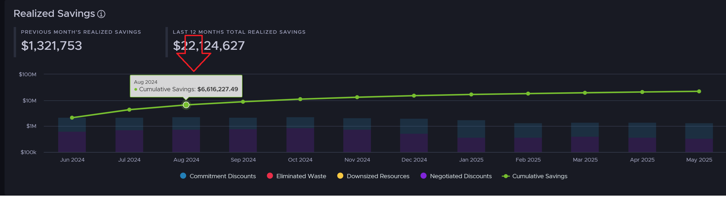Click the yellow Downsized Resources legend dot

[x=340, y=176]
